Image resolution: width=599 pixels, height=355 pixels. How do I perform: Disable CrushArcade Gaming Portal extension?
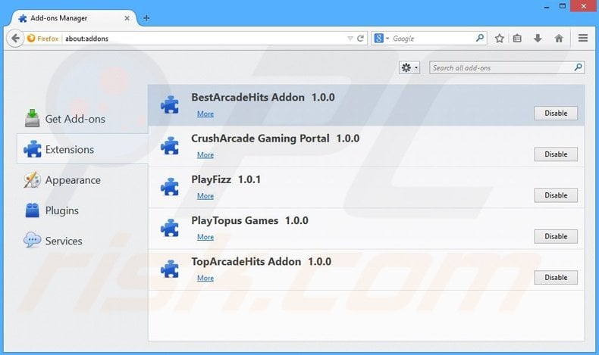pyautogui.click(x=556, y=154)
